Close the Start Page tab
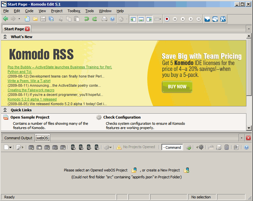 tap(27, 29)
